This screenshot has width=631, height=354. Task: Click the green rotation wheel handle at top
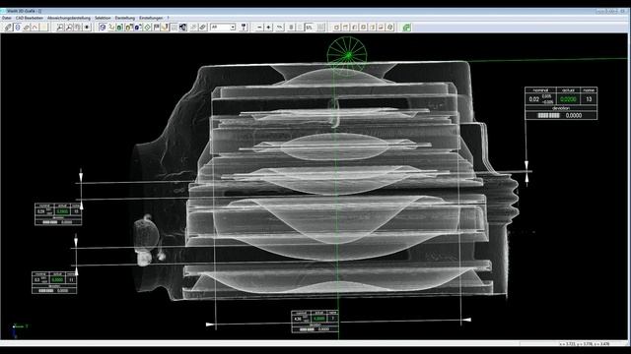[347, 55]
